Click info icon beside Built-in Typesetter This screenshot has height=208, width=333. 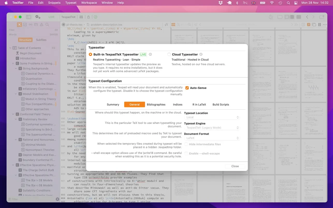tap(150, 54)
